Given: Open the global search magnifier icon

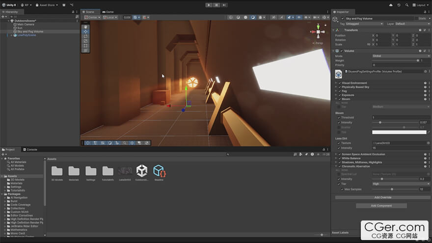Looking at the screenshot, I should [x=406, y=5].
